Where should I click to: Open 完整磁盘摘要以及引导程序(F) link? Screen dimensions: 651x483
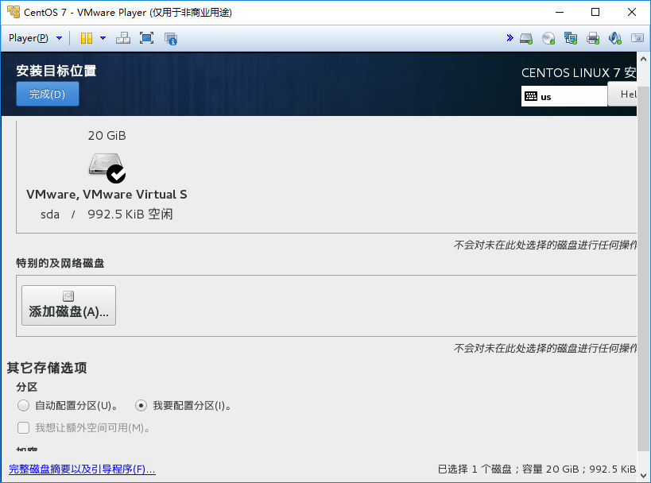[x=82, y=469]
